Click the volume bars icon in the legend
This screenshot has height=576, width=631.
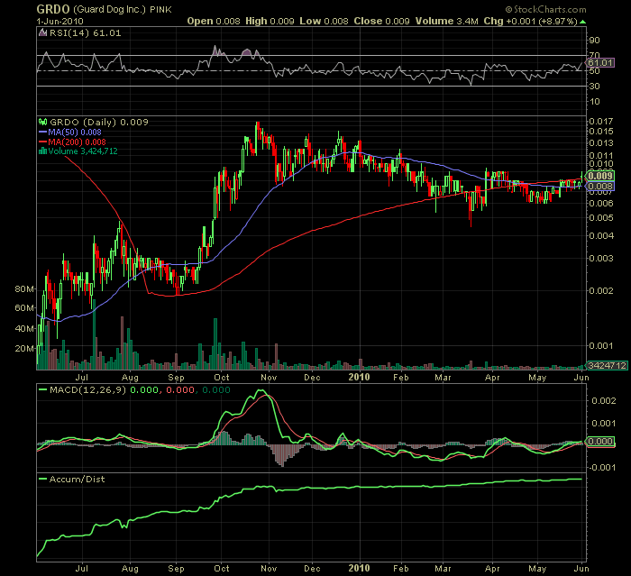click(42, 151)
